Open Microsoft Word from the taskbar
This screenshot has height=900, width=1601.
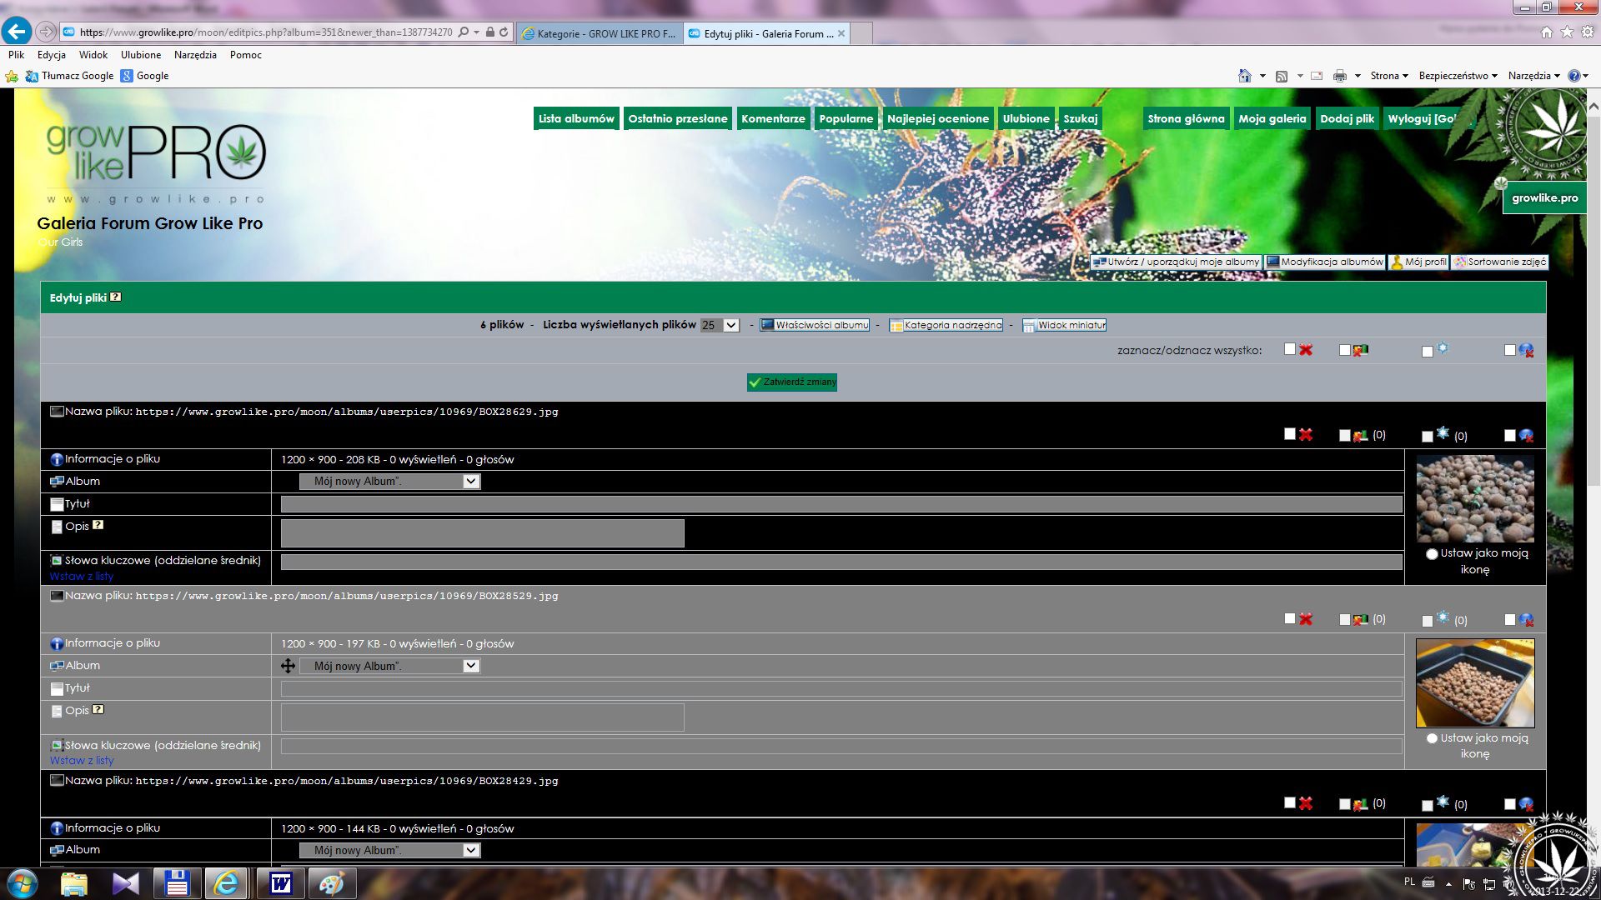pos(280,883)
